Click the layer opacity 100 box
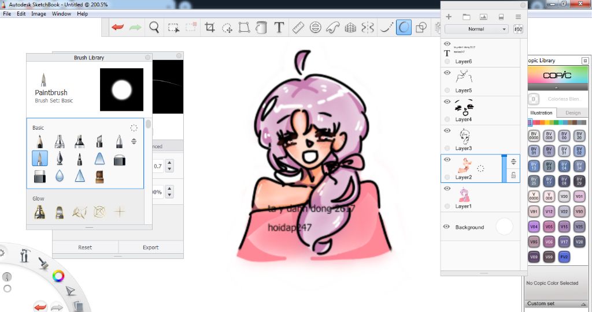The width and height of the screenshot is (592, 312). [518, 29]
